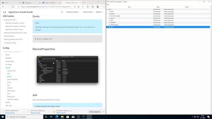Click the DeviceProperties screenshot image
The height and width of the screenshot is (119, 212).
(x=68, y=69)
